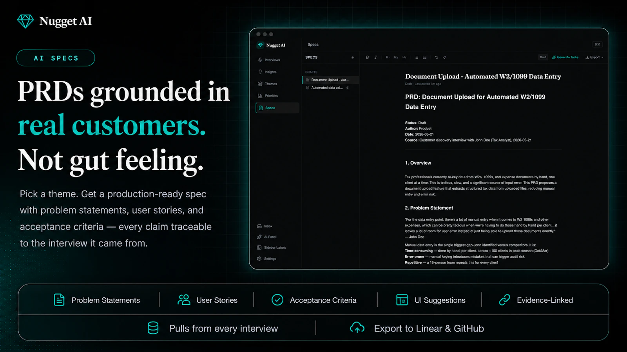This screenshot has width=627, height=352.
Task: Click the 1. Overview heading
Action: (x=418, y=163)
